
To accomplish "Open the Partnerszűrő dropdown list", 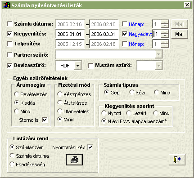I will pyautogui.click(x=158, y=54).
